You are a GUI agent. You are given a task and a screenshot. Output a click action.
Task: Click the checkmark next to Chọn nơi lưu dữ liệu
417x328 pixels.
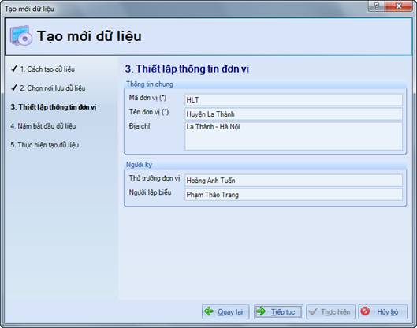pyautogui.click(x=14, y=88)
